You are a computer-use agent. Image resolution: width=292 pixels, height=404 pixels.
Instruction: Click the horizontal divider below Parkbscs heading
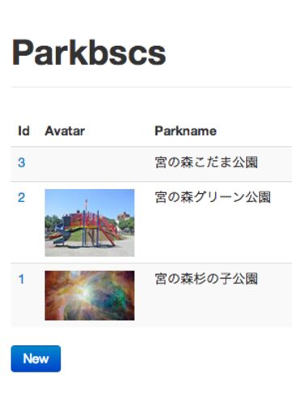[151, 87]
